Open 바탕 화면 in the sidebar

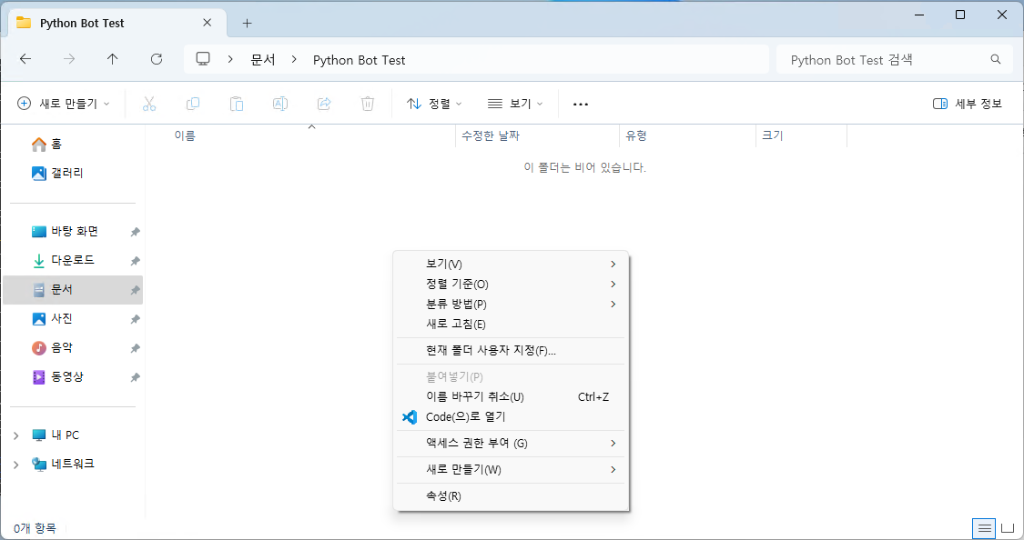(x=73, y=232)
